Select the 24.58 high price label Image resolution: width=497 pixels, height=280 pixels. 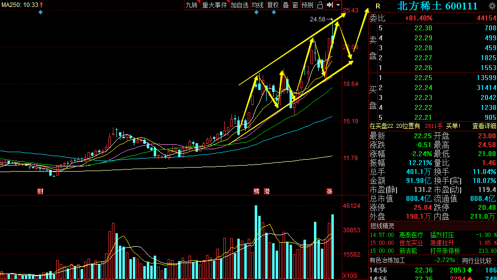coord(317,19)
